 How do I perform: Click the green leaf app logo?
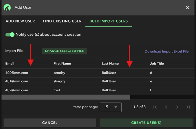point(7,8)
